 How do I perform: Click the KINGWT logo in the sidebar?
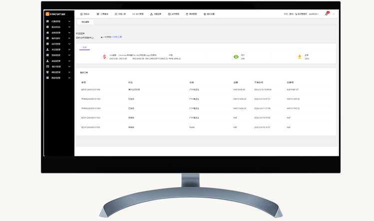tap(54, 14)
